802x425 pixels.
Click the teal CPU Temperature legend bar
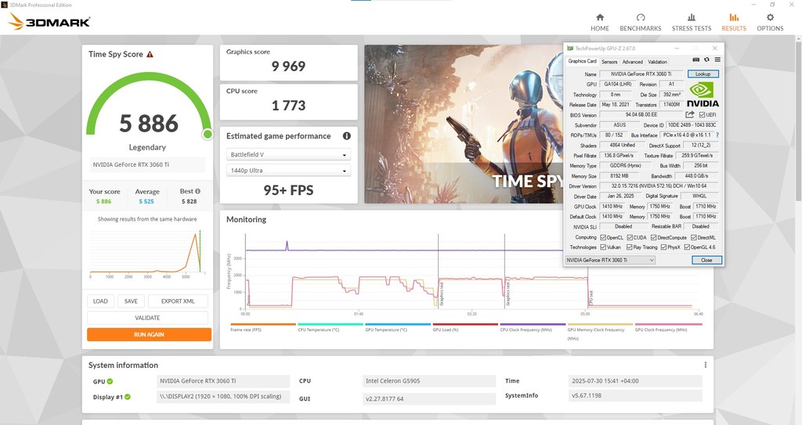[x=331, y=324]
